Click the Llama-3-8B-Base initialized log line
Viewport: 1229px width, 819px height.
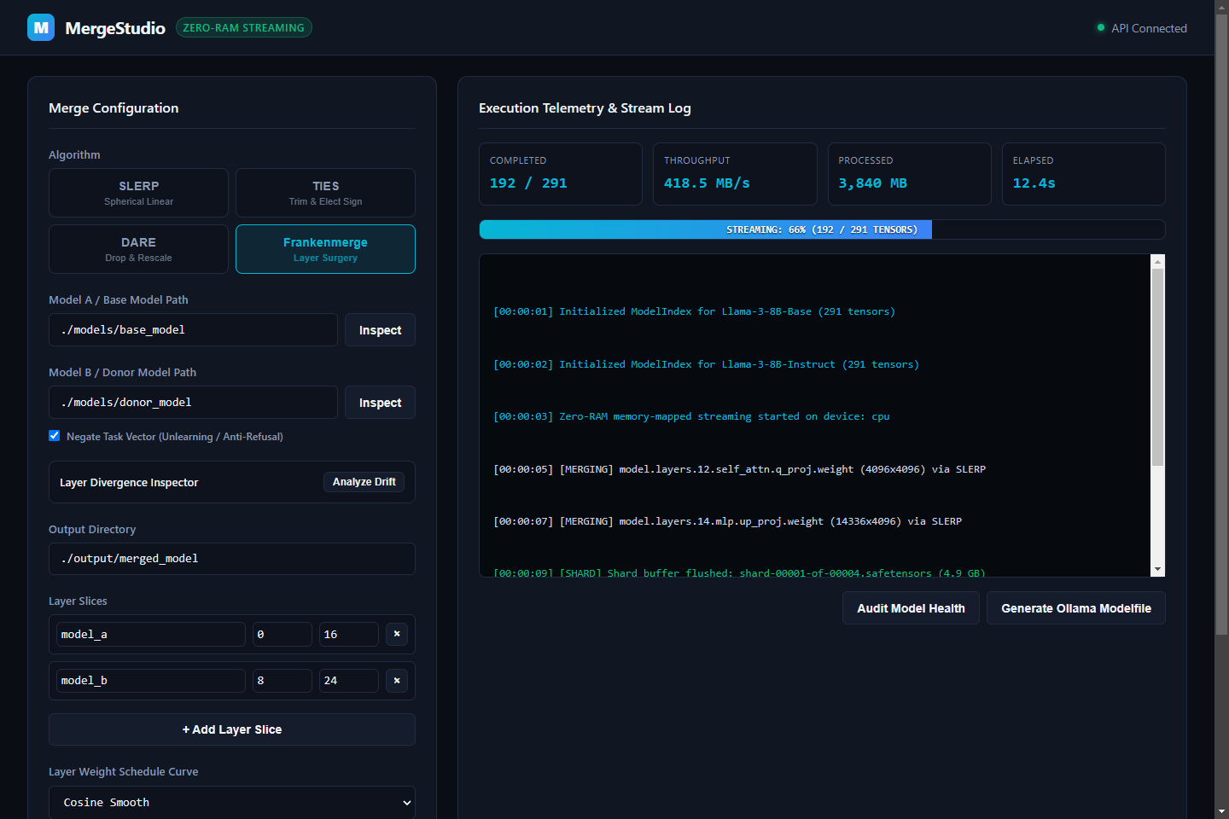tap(694, 311)
